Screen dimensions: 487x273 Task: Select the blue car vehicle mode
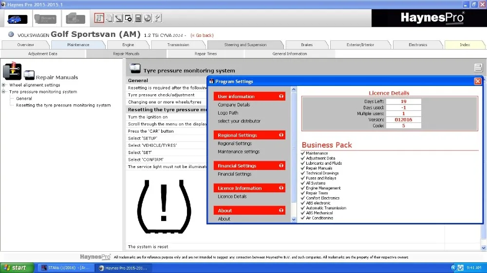click(x=17, y=19)
